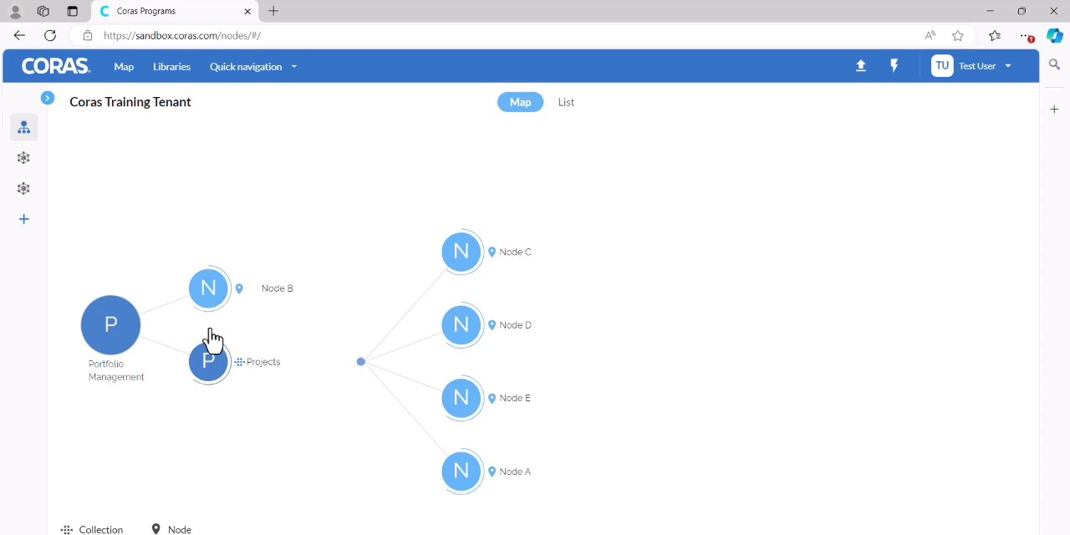Click the Node A label
Viewport: 1070px width, 535px height.
coord(515,471)
